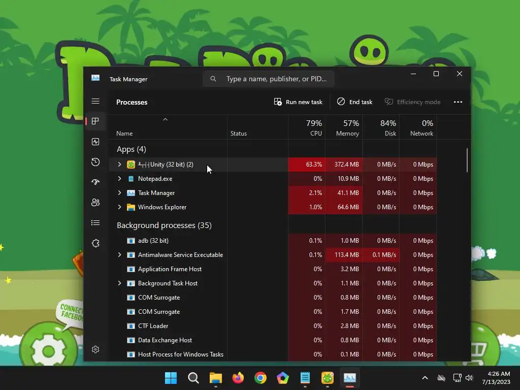
Task: Select the Application Frame Host row
Action: click(x=273, y=269)
